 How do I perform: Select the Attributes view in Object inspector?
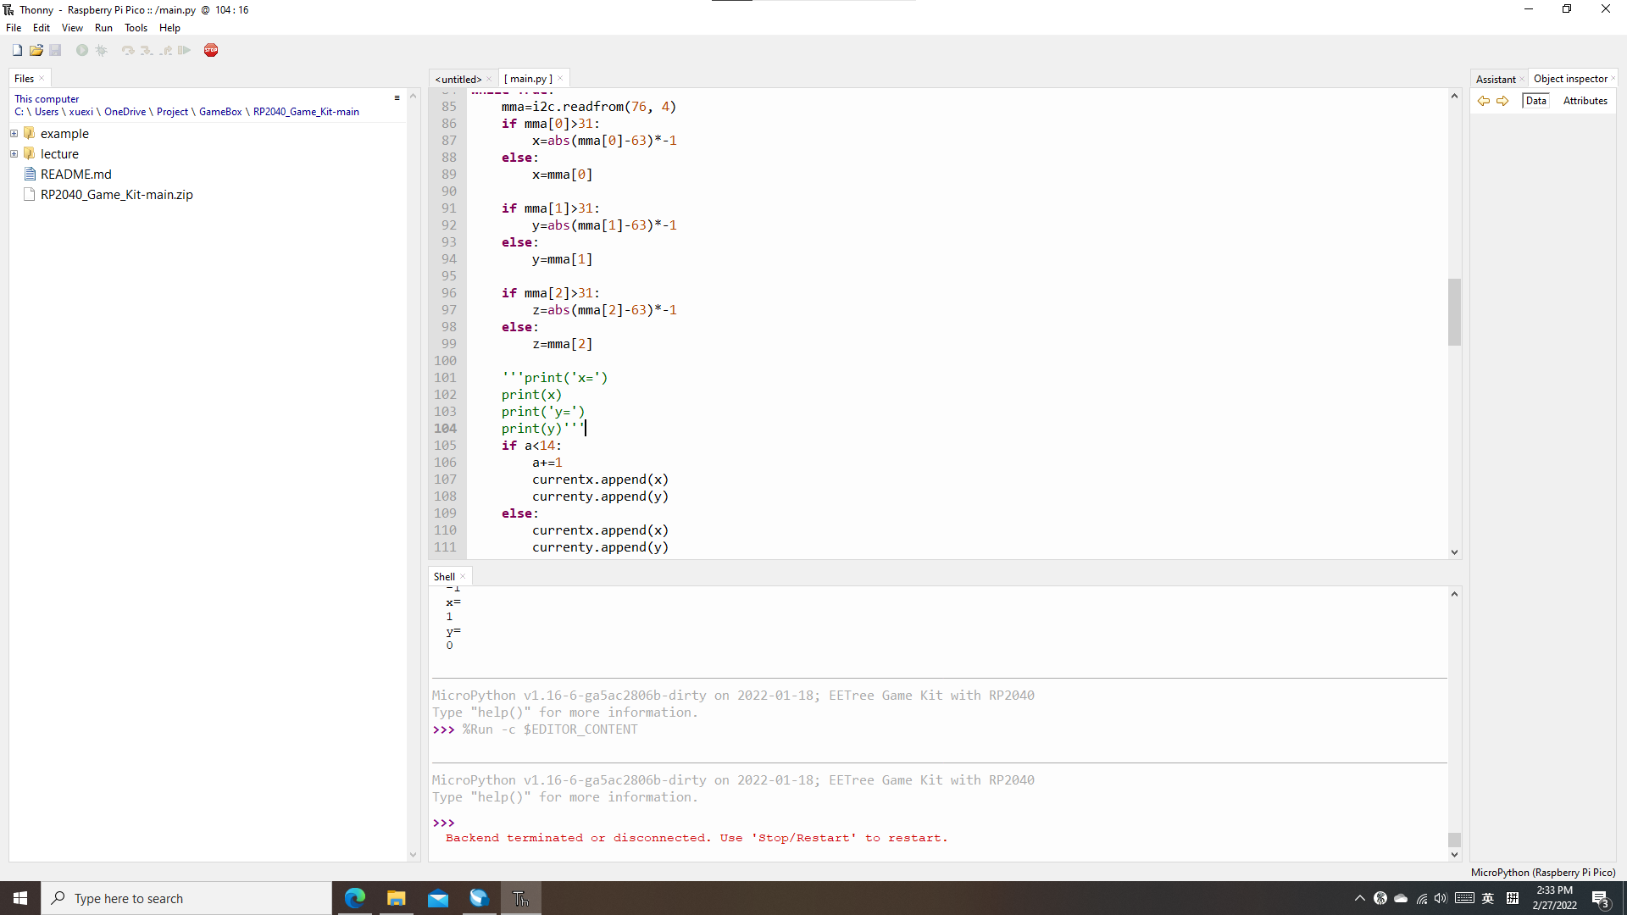(x=1585, y=101)
